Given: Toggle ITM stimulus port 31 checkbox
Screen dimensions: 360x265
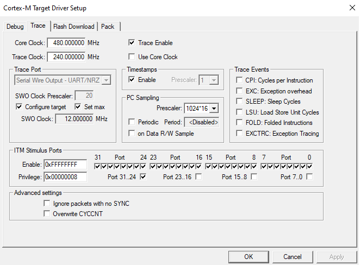Looking at the screenshot, I should pos(97,166).
